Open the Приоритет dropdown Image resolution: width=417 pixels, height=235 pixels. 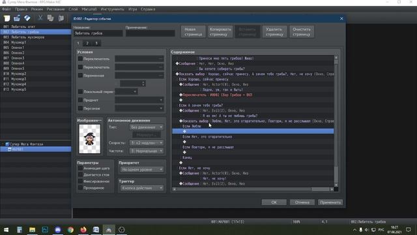point(142,170)
